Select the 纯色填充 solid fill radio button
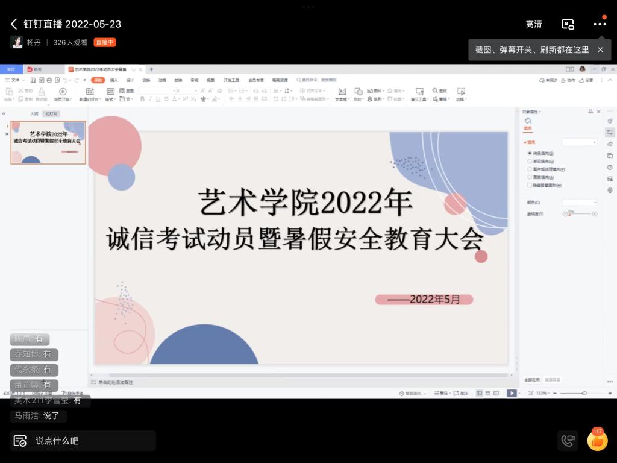This screenshot has width=617, height=463. 530,153
